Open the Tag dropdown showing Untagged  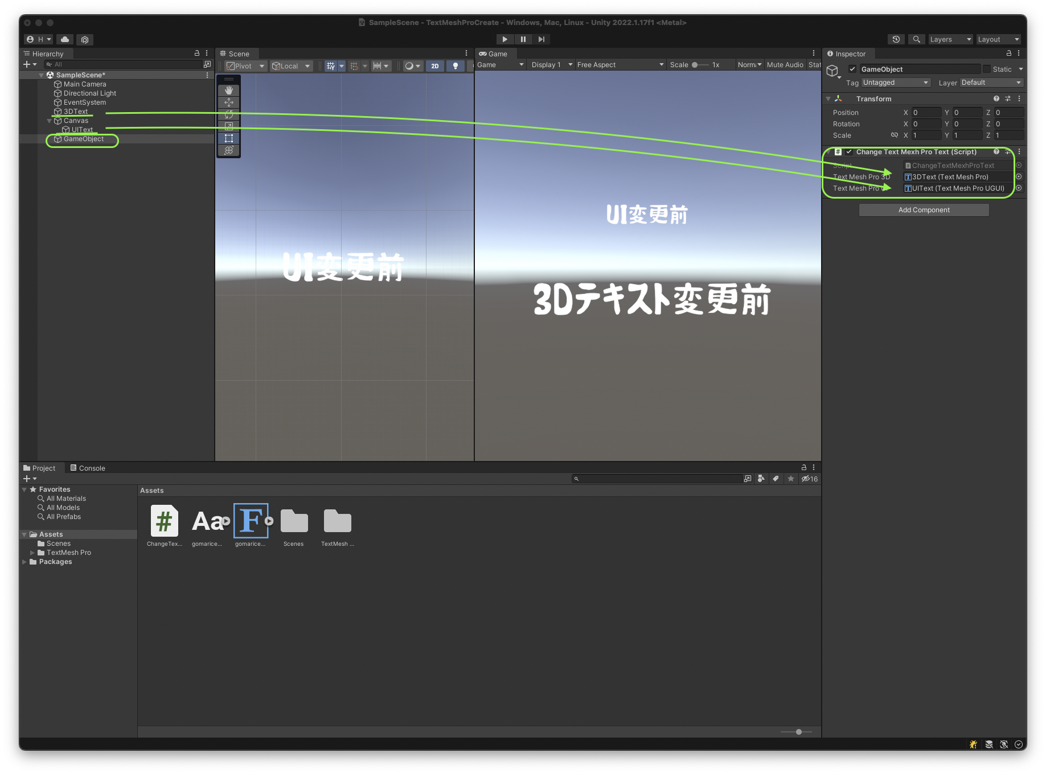click(895, 83)
